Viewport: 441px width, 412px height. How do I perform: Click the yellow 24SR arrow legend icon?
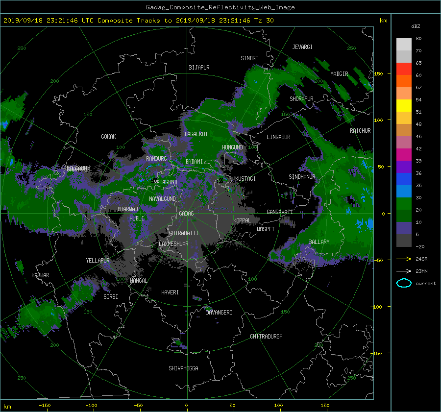(x=404, y=259)
